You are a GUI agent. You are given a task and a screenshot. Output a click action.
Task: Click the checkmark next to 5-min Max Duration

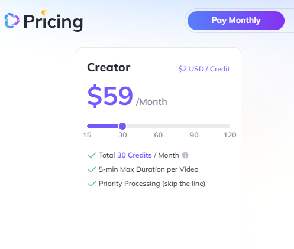pyautogui.click(x=92, y=169)
